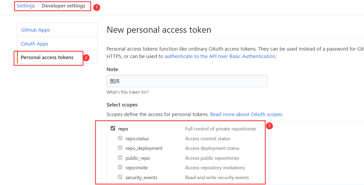The height and width of the screenshot is (185, 364).
Task: Click into the Note input field
Action: pyautogui.click(x=187, y=81)
